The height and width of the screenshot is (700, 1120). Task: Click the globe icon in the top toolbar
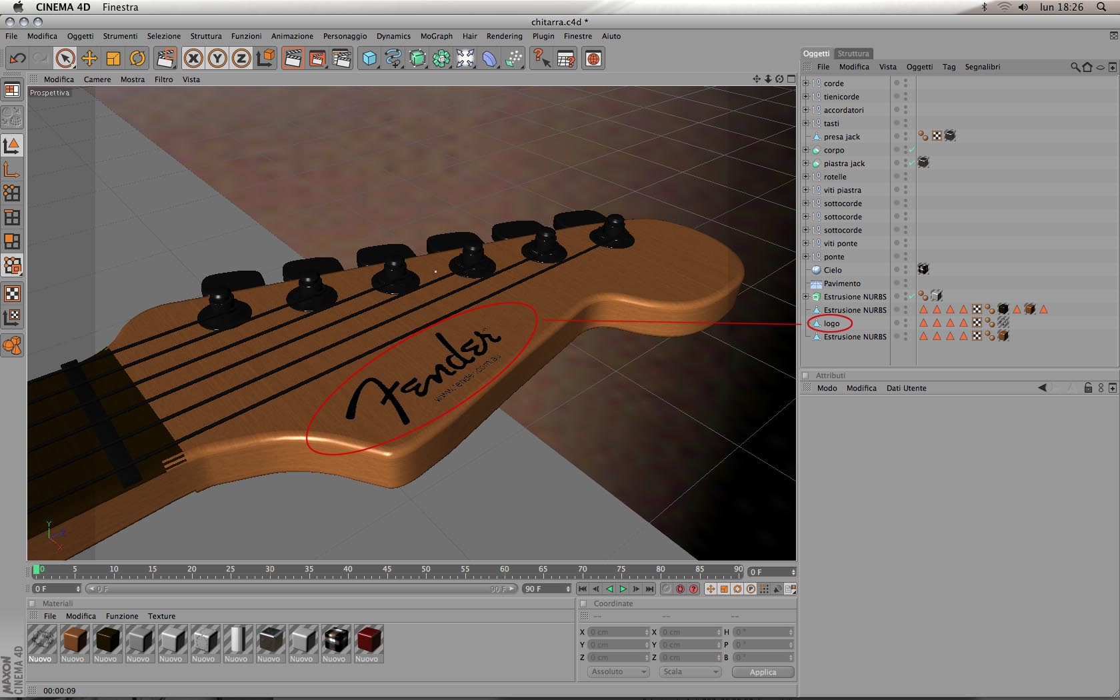click(593, 59)
